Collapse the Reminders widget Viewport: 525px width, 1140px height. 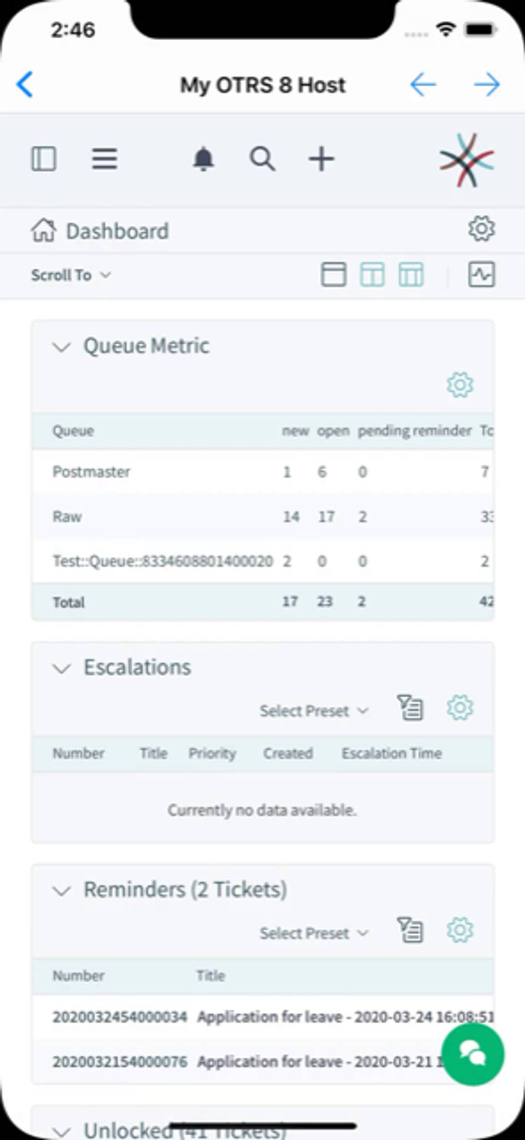[61, 890]
